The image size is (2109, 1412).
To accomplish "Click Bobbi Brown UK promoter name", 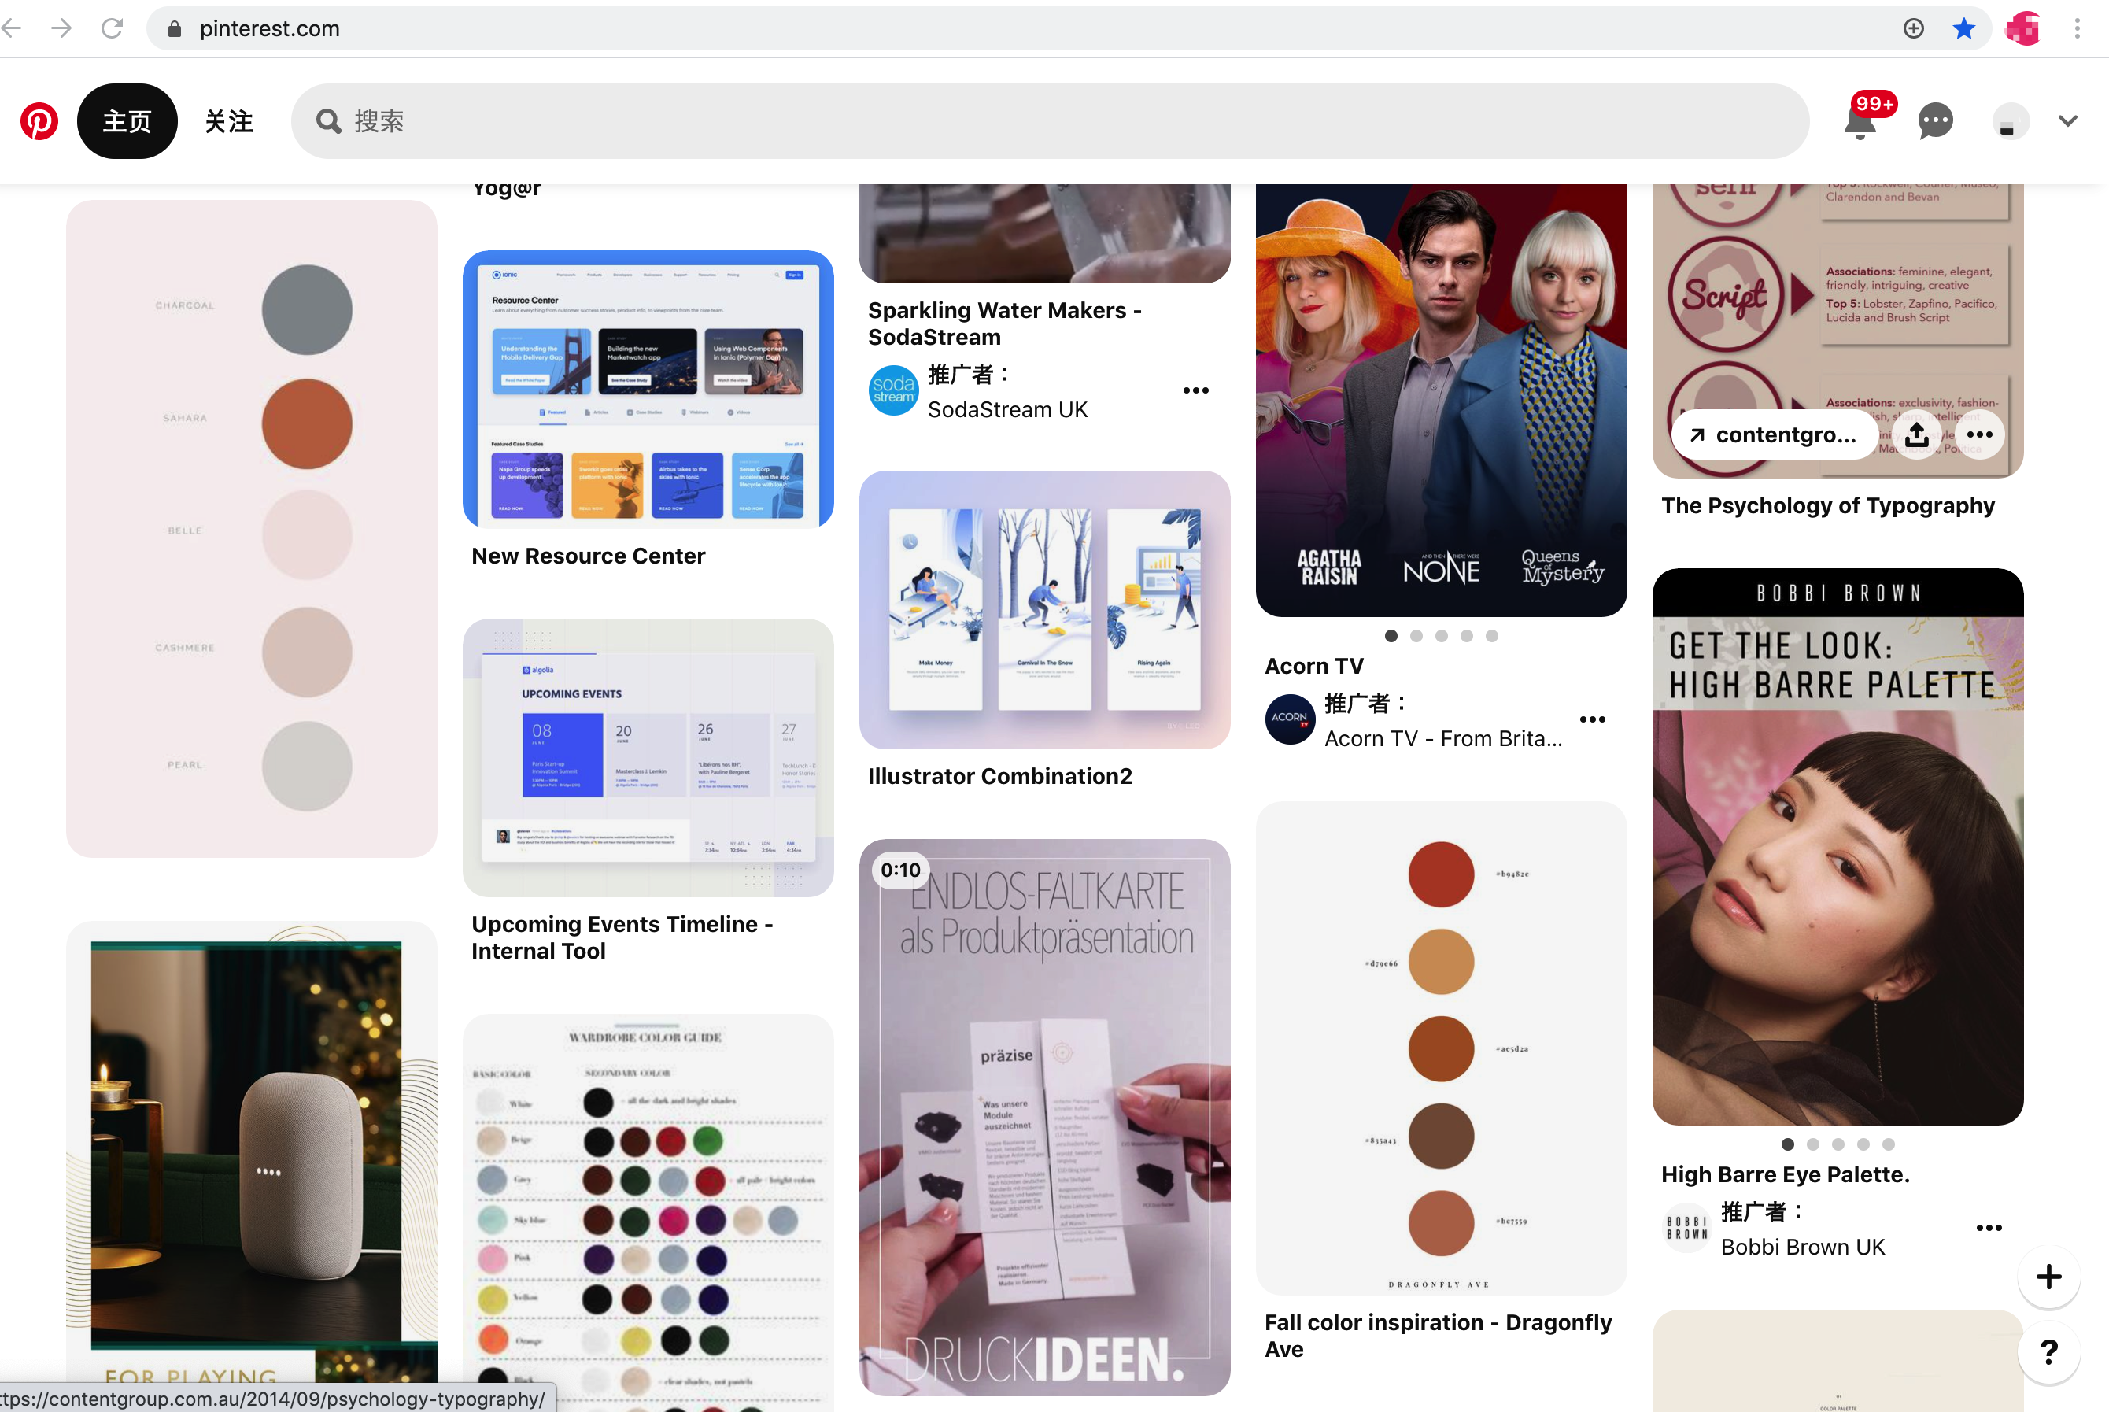I will click(1803, 1248).
